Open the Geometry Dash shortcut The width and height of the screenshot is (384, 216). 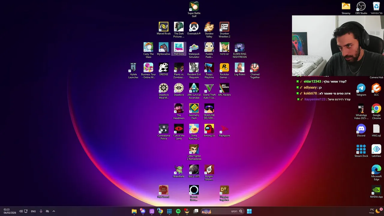pyautogui.click(x=194, y=111)
